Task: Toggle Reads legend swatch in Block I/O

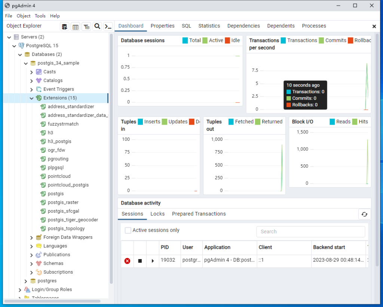Action: (x=332, y=122)
